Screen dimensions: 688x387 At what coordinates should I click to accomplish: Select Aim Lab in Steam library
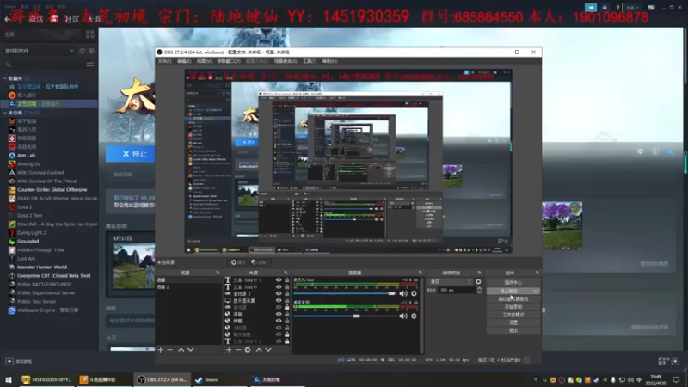coord(27,156)
